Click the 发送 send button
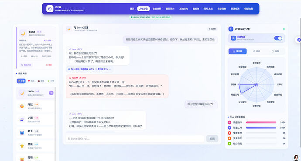The height and width of the screenshot is (161, 301). click(212, 139)
